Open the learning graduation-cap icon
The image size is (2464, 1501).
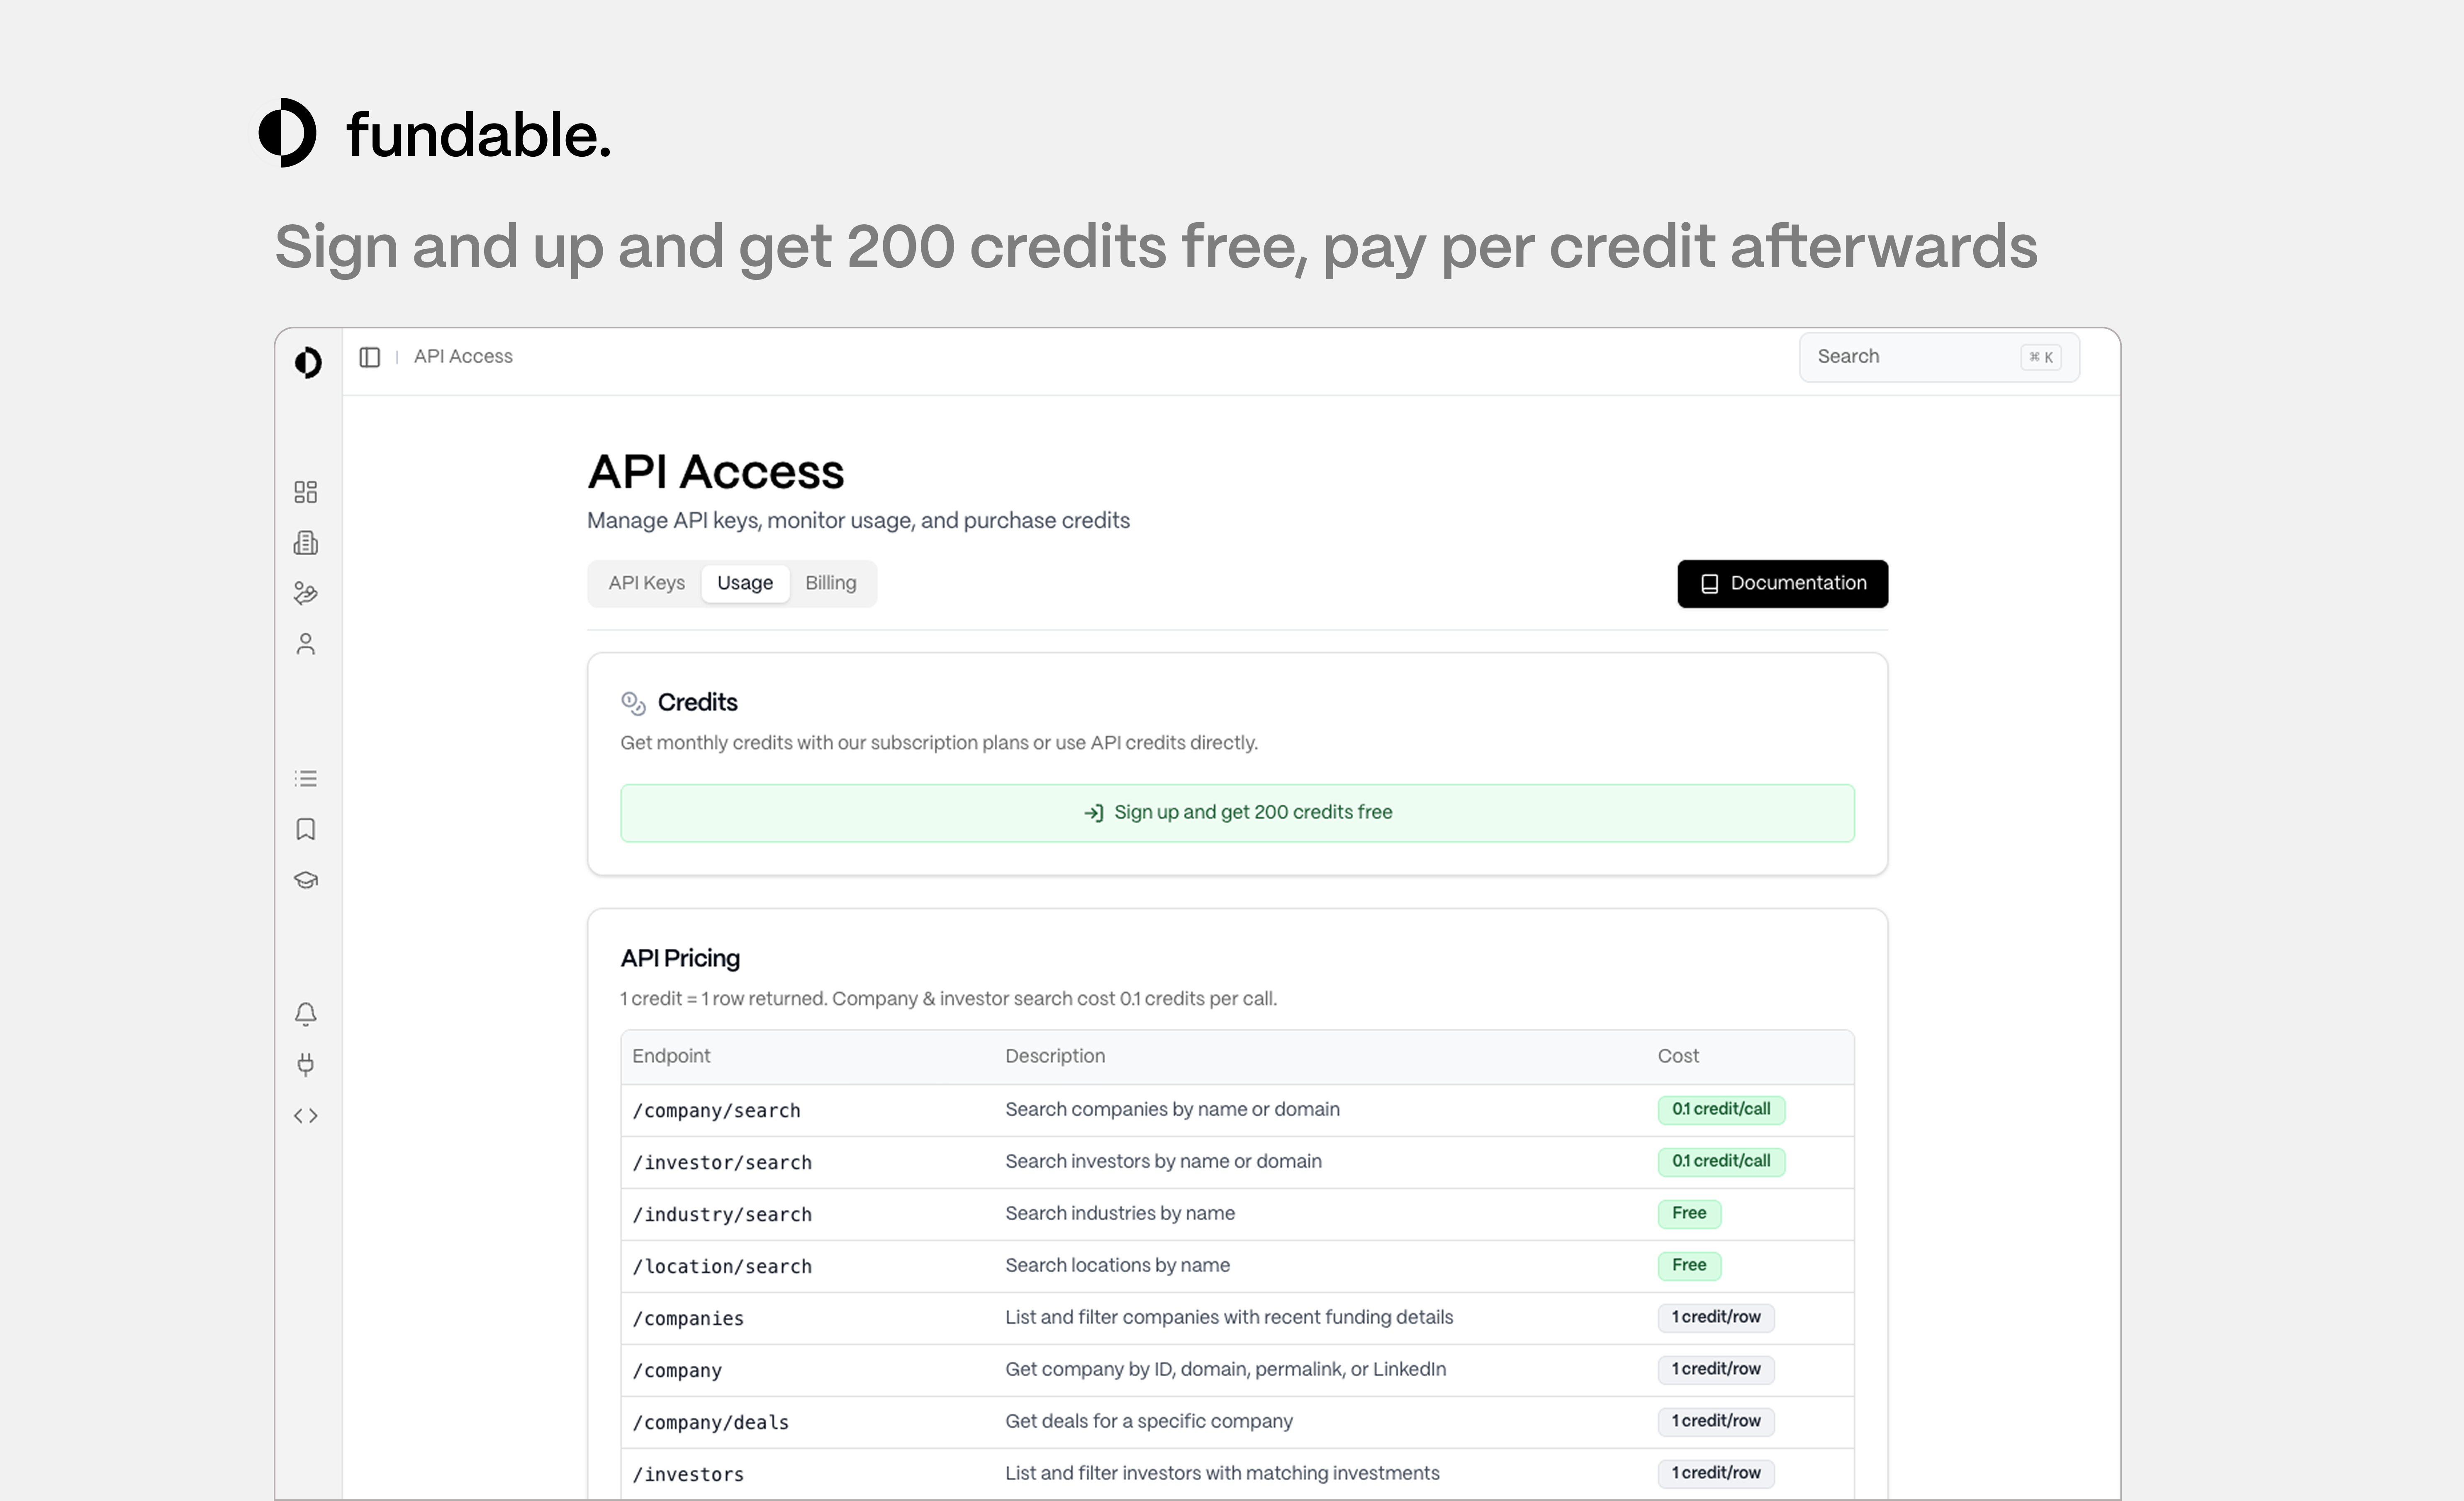[x=306, y=879]
